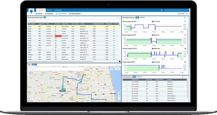
Task: Click the user icon beside the email address
Action: [x=187, y=10]
